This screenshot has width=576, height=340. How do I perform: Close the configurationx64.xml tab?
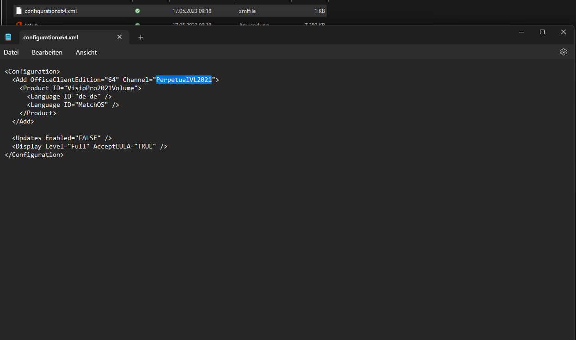click(x=120, y=37)
